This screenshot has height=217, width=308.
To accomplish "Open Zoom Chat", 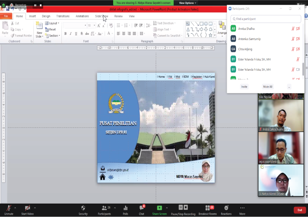I will [142, 210].
